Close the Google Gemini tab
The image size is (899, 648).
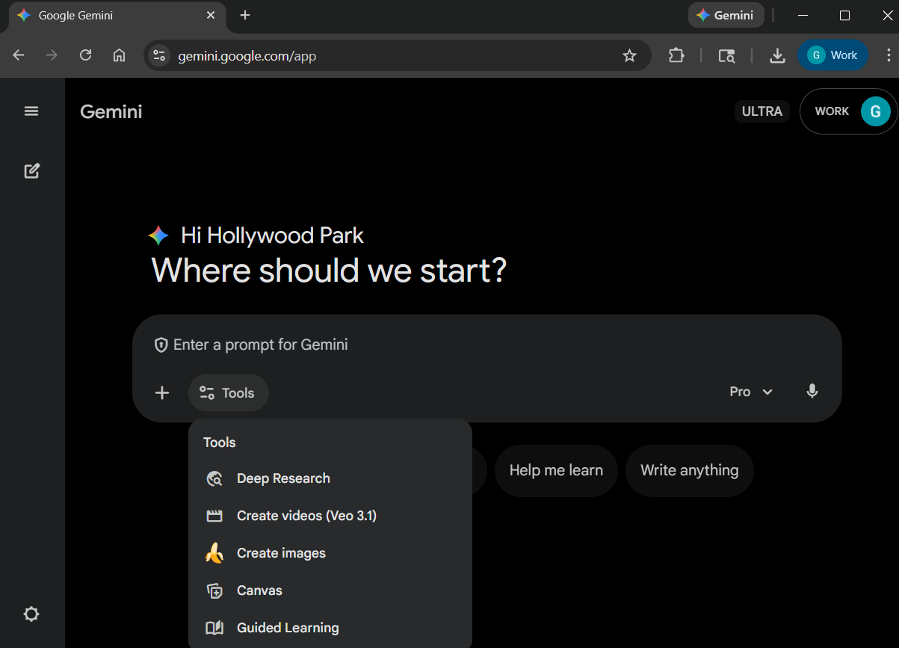[211, 15]
